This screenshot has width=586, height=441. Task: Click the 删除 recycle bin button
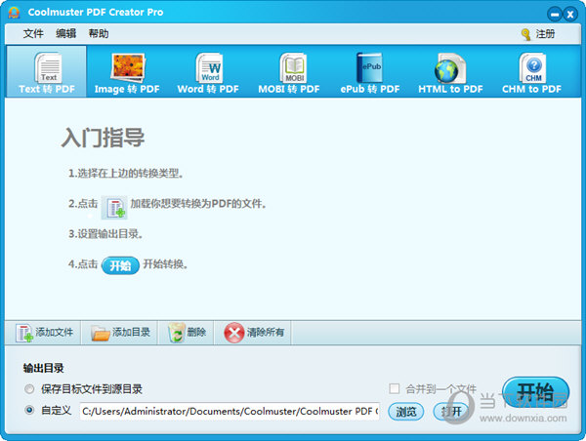(187, 333)
